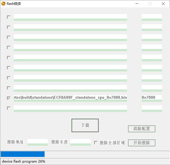The image size is (170, 165).
Task: Click the 0x7000 address field
Action: coord(152,97)
